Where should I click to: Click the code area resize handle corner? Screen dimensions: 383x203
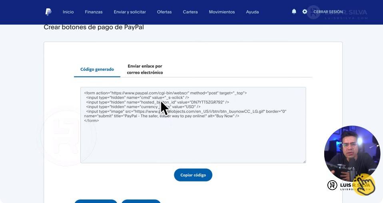pyautogui.click(x=304, y=162)
